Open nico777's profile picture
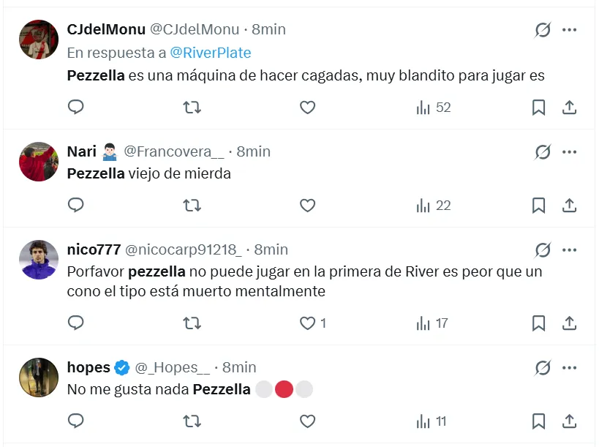 click(39, 260)
